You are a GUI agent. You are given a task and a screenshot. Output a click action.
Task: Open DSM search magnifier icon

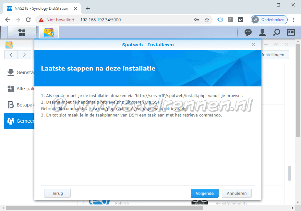(x=277, y=32)
